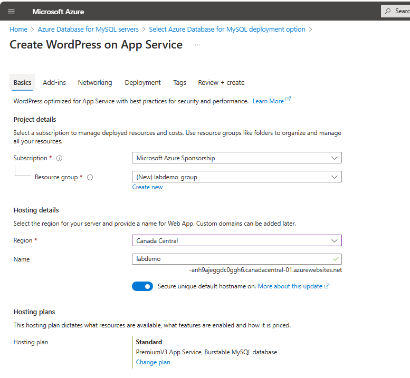Open the Tags tab

pyautogui.click(x=179, y=83)
